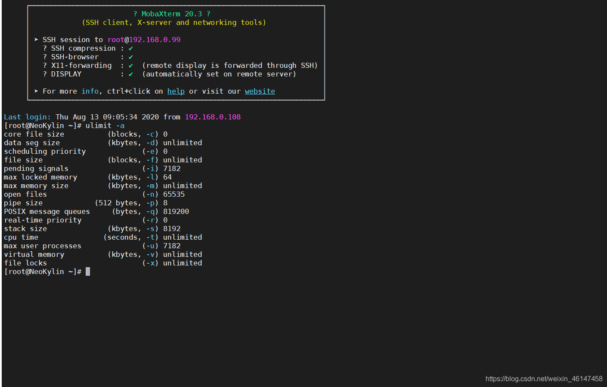Image resolution: width=607 pixels, height=387 pixels.
Task: Click the 'scheduling priority' row label
Action: point(45,151)
